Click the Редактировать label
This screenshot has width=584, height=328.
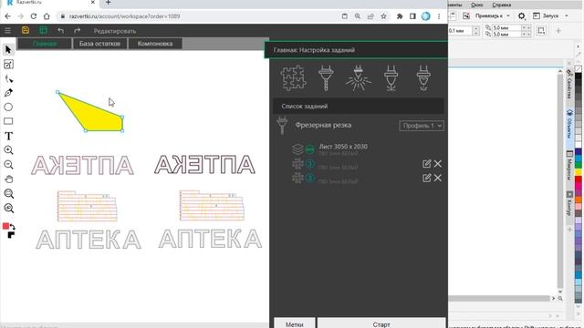115,31
